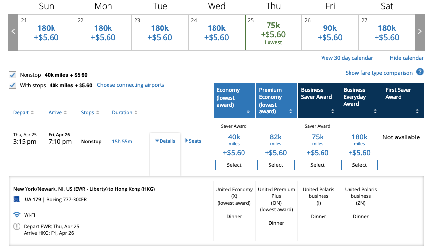This screenshot has height=246, width=431.
Task: Sort by Business Saver Award column
Action: coord(333,112)
